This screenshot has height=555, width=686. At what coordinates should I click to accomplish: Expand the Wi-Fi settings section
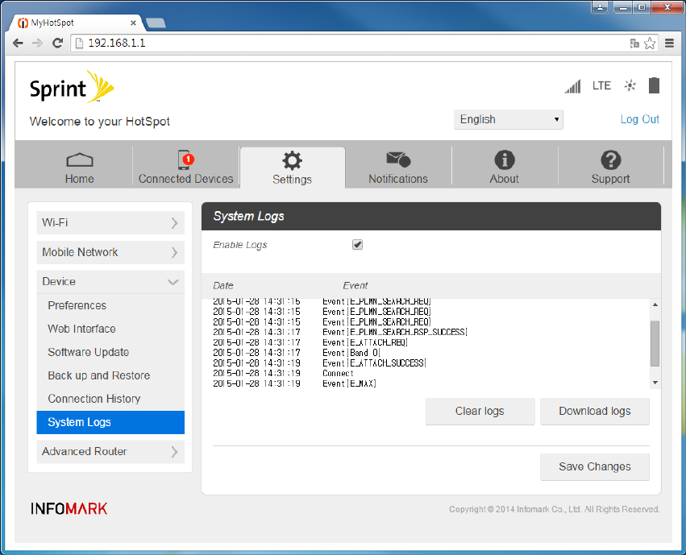pos(110,223)
